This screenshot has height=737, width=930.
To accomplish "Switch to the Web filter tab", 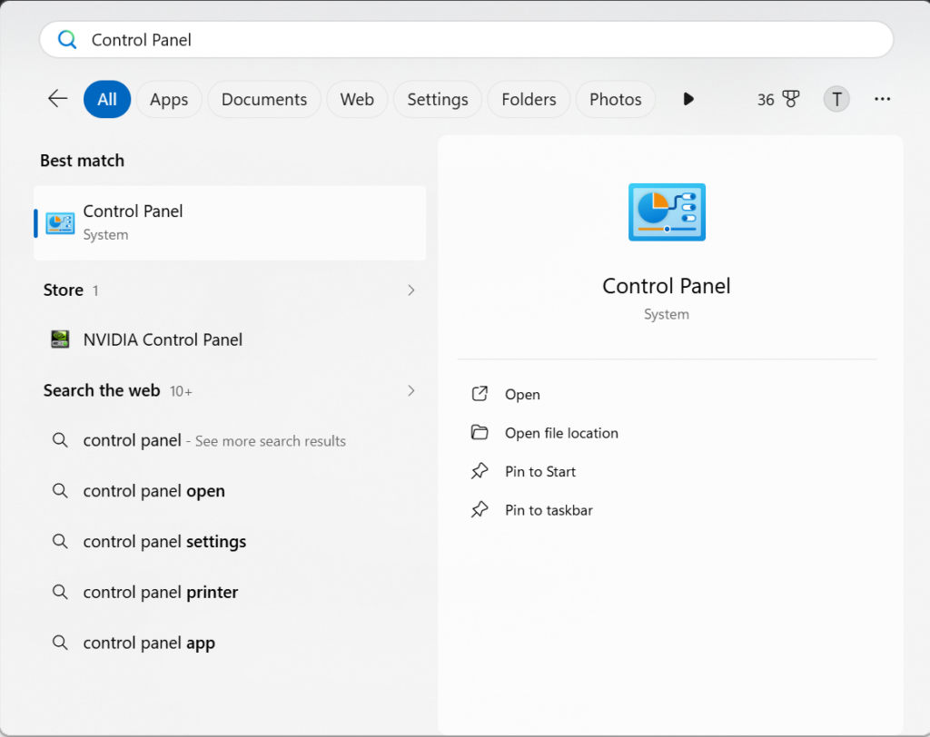I will click(x=357, y=99).
